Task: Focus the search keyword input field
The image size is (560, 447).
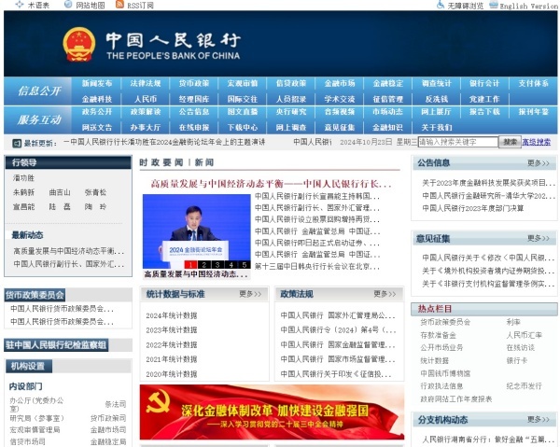Action: click(458, 142)
